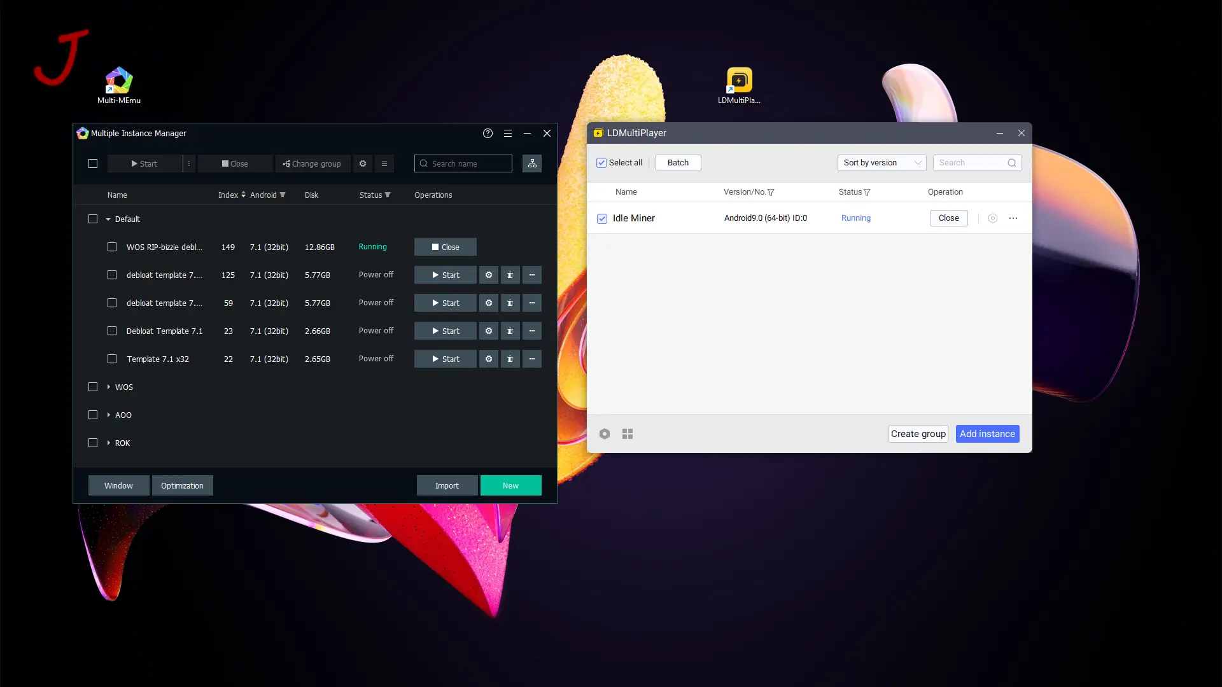Open more options for debloat template index 125
1222x687 pixels.
click(532, 275)
